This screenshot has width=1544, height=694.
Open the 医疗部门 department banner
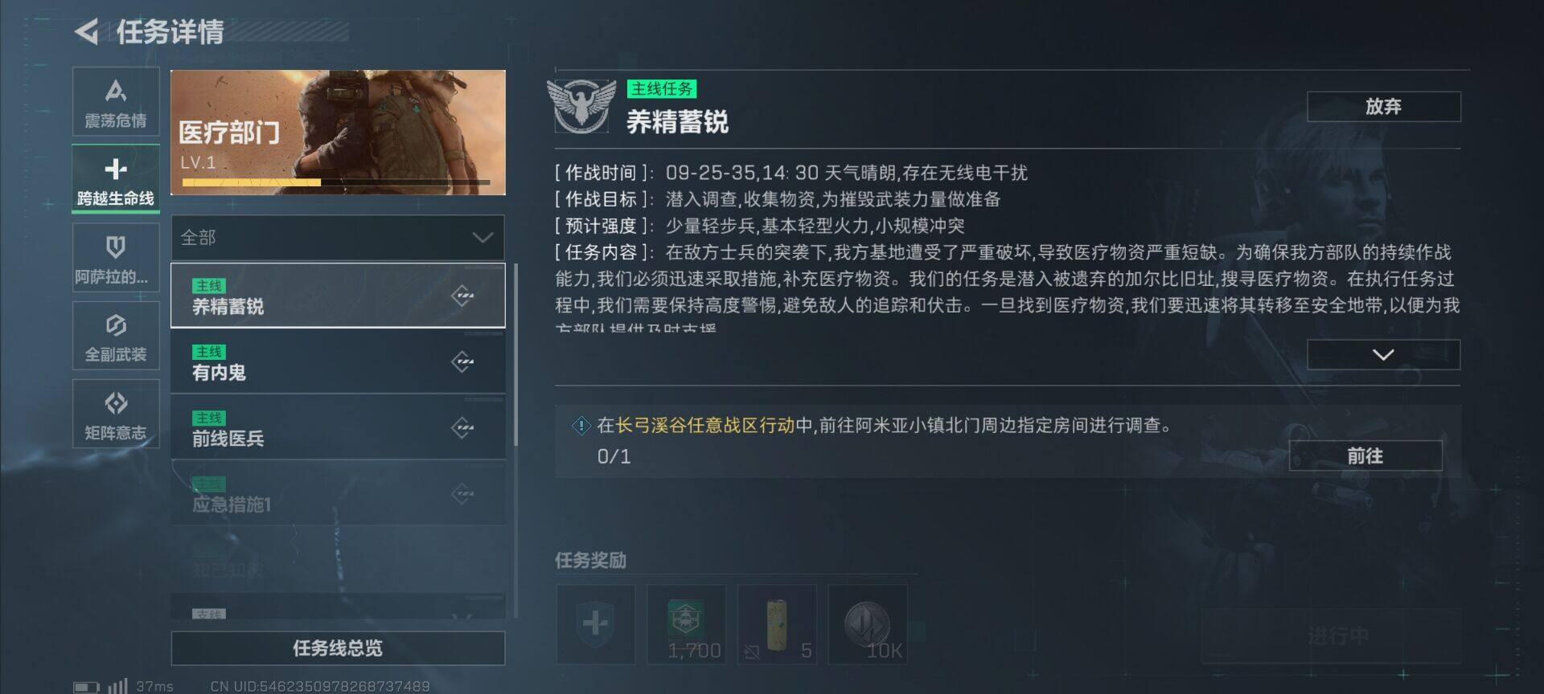[x=338, y=133]
